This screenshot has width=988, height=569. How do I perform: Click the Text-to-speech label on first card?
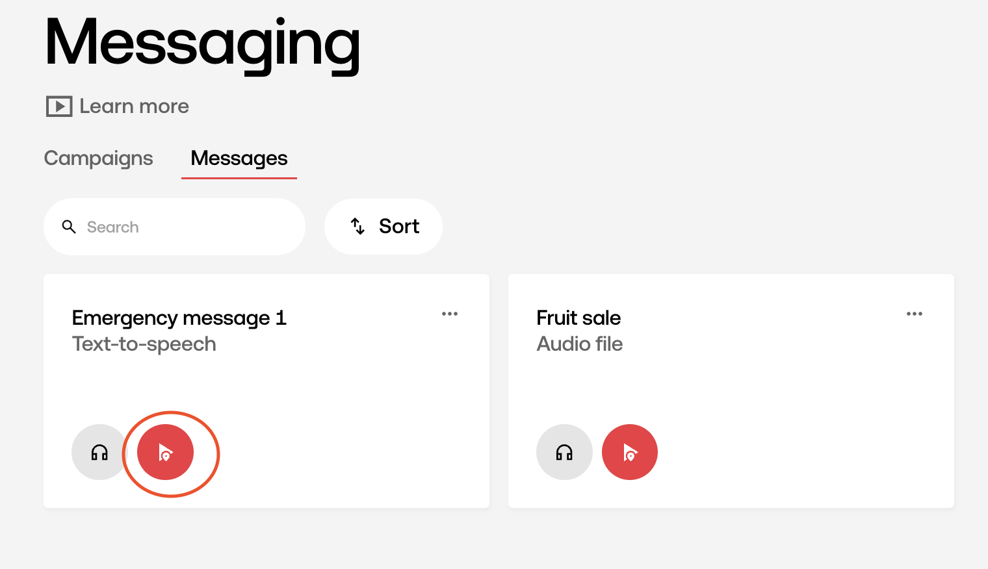(144, 344)
